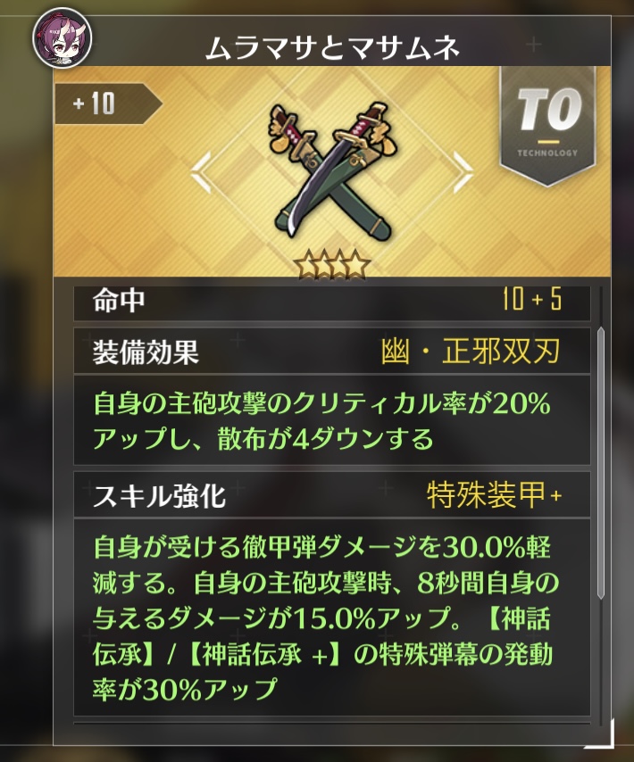Click the +10 enhancement level tag
This screenshot has width=634, height=762.
pyautogui.click(x=108, y=104)
